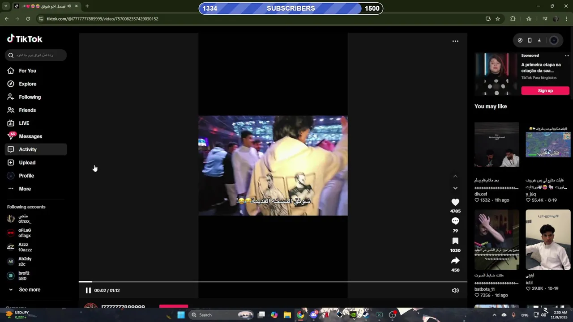Open browser extensions puzzle icon

tap(513, 19)
